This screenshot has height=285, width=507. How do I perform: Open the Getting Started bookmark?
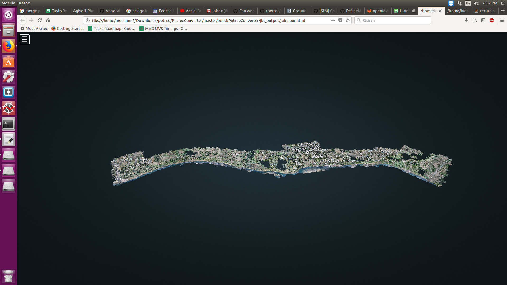tap(68, 28)
